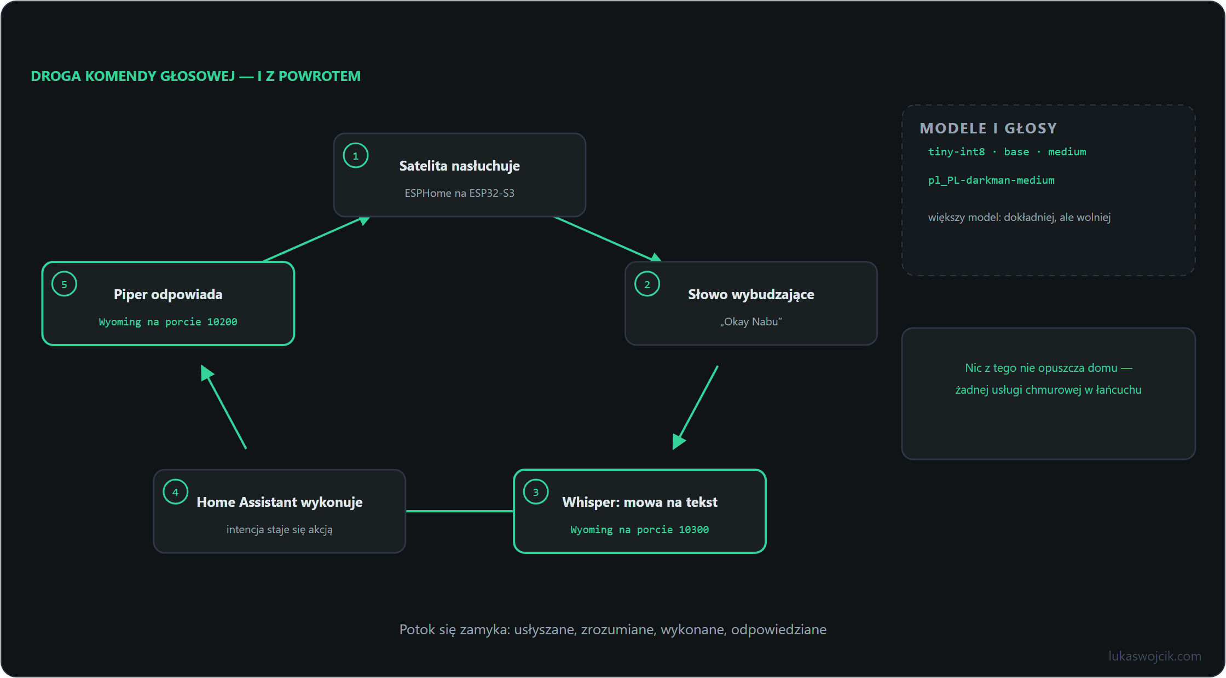Select the 'tiny-int8 · base · medium' model list
This screenshot has width=1226, height=678.
(x=1007, y=151)
